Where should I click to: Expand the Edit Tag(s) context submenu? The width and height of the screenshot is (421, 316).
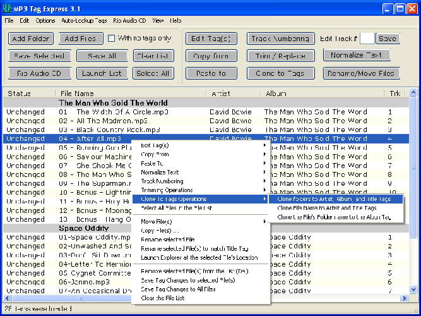pos(200,145)
